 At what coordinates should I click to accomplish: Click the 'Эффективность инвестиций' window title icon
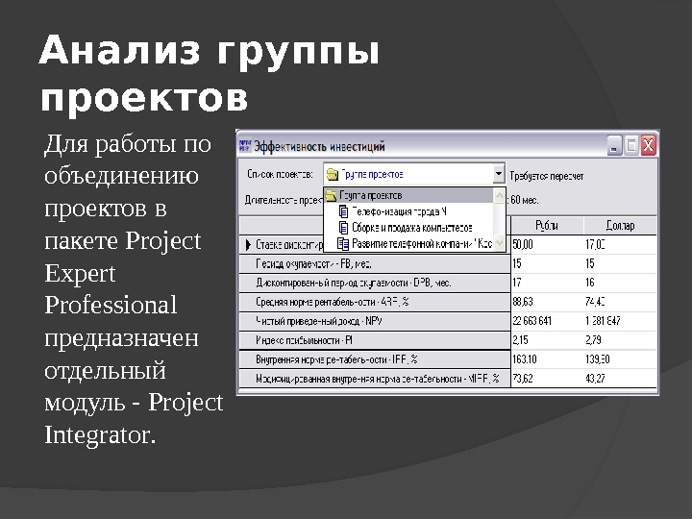245,146
